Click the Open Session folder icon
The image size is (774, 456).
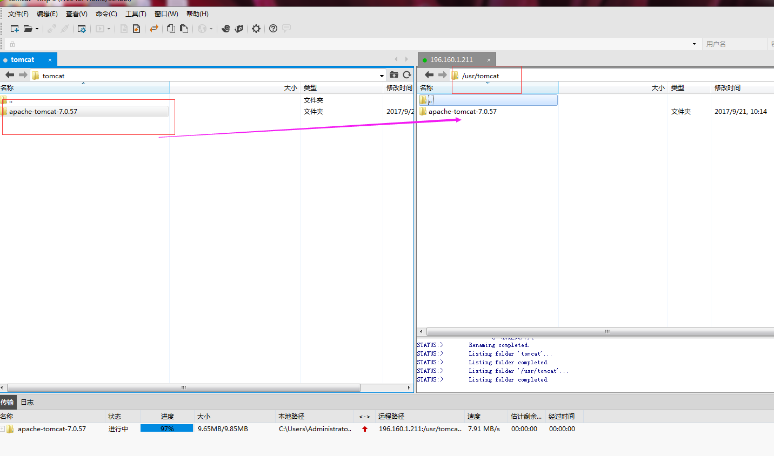[x=28, y=29]
